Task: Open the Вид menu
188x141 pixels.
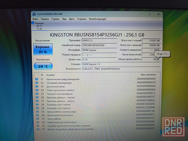Action: 64,19
